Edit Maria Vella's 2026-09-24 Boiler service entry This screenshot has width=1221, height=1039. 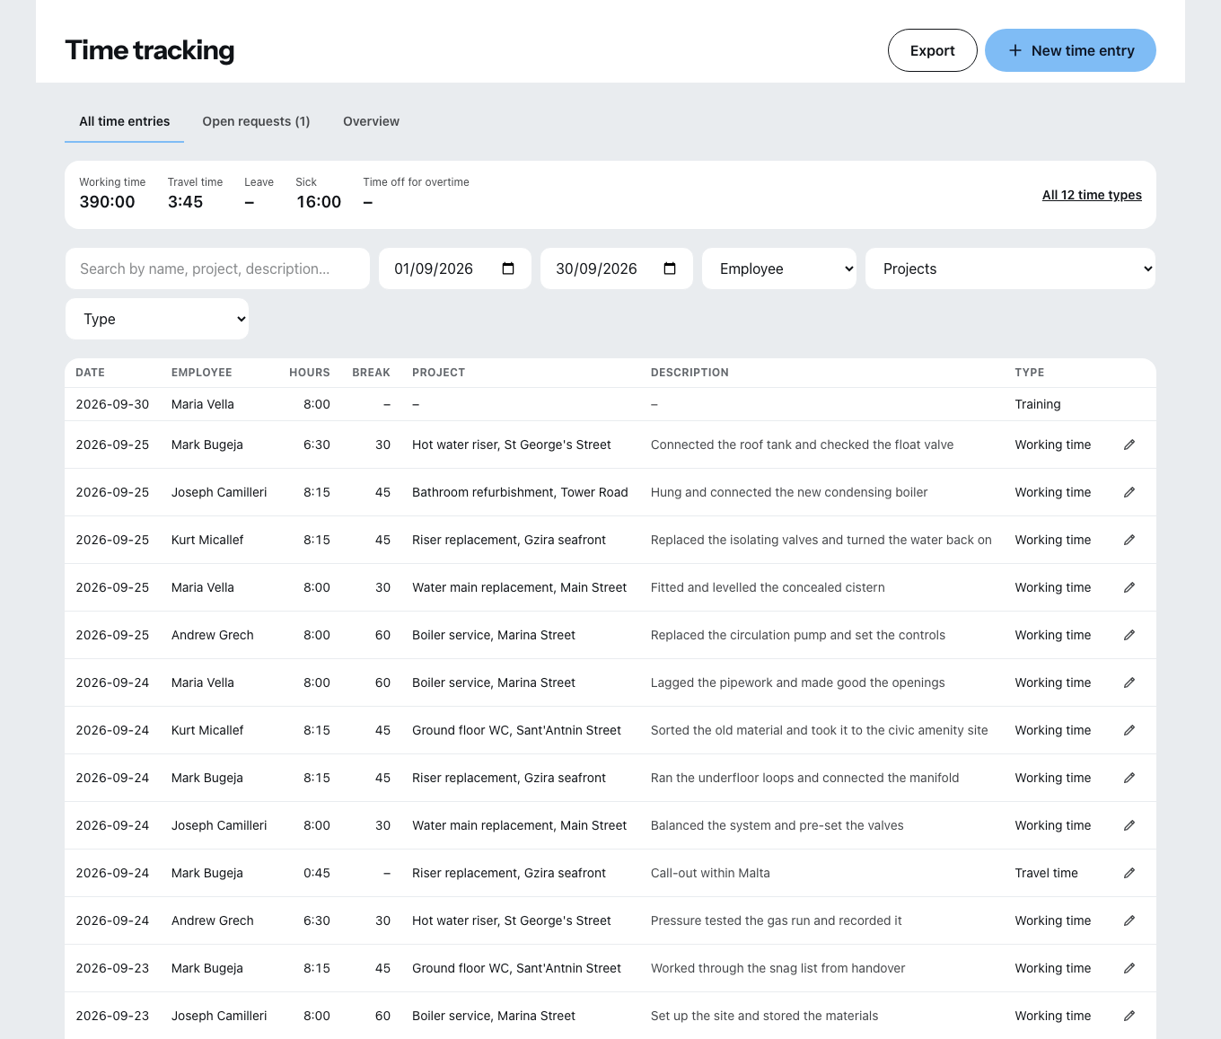tap(1129, 682)
